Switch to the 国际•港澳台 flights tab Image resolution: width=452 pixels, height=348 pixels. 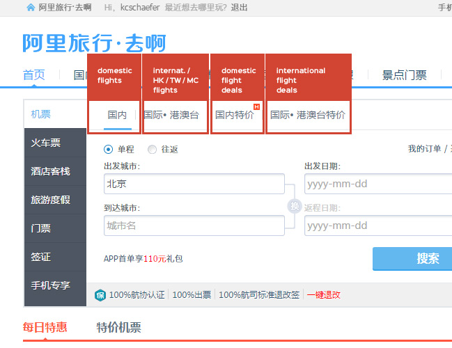pos(171,115)
